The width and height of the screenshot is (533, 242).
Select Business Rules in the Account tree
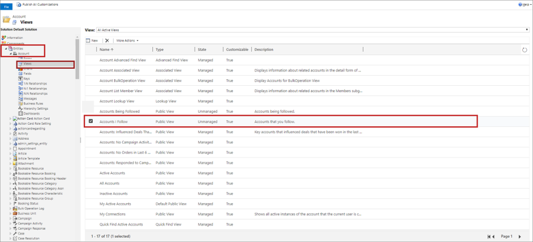point(31,103)
